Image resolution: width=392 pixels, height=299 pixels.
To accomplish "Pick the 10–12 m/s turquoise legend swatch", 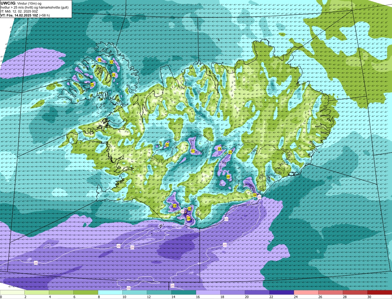I will tap(135, 293).
